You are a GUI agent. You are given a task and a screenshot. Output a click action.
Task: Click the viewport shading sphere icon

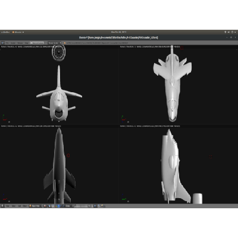pyautogui.click(x=45, y=206)
